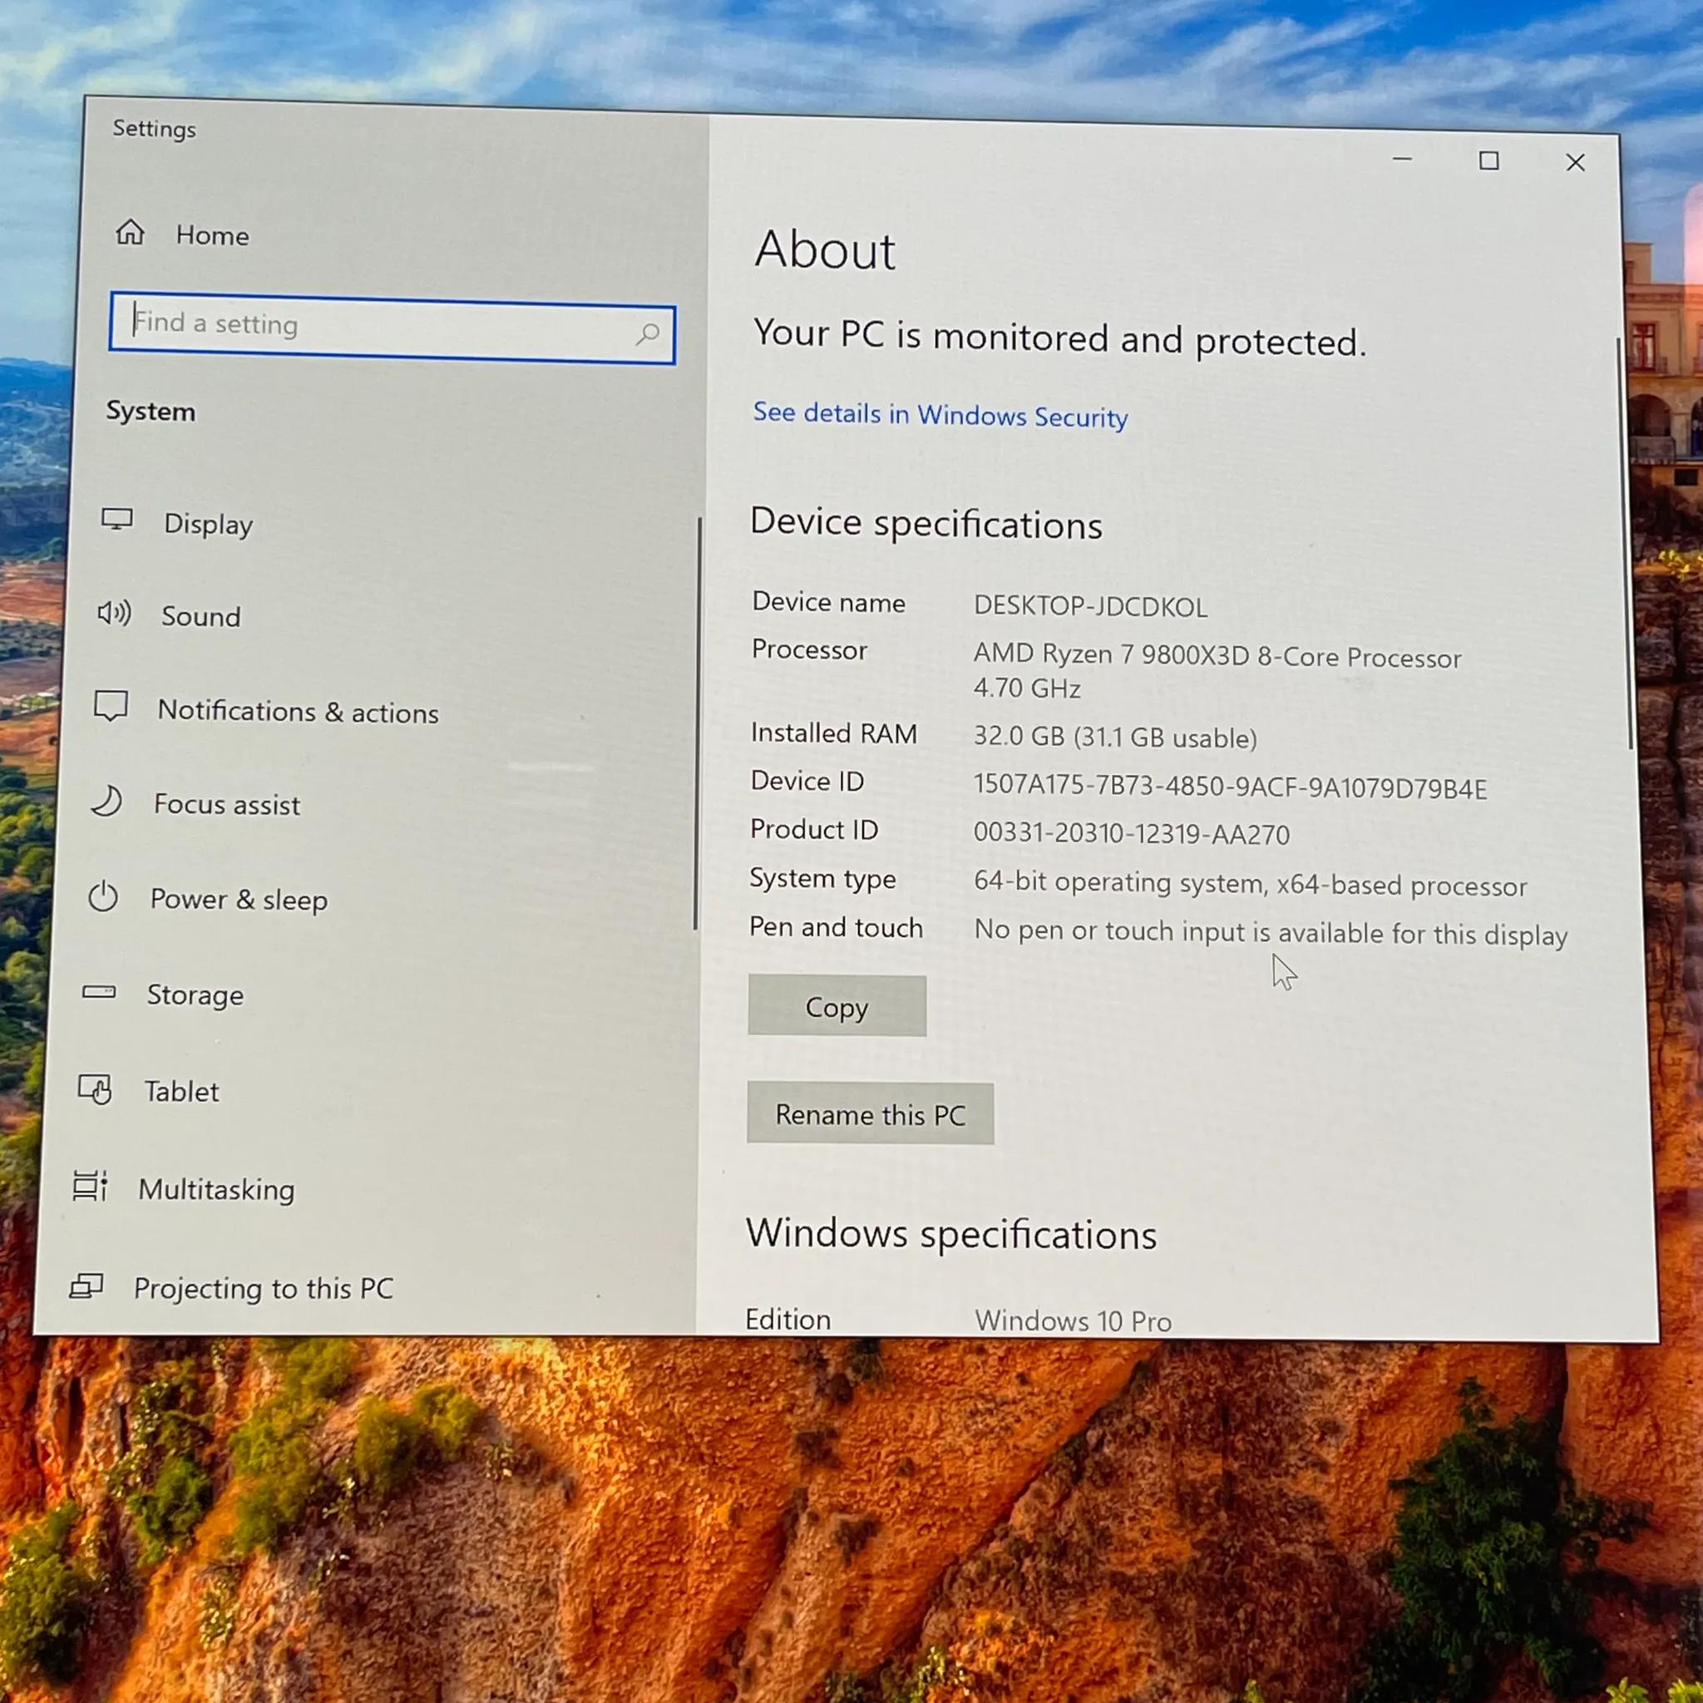Image resolution: width=1703 pixels, height=1703 pixels.
Task: Click the System type label
Action: [822, 879]
